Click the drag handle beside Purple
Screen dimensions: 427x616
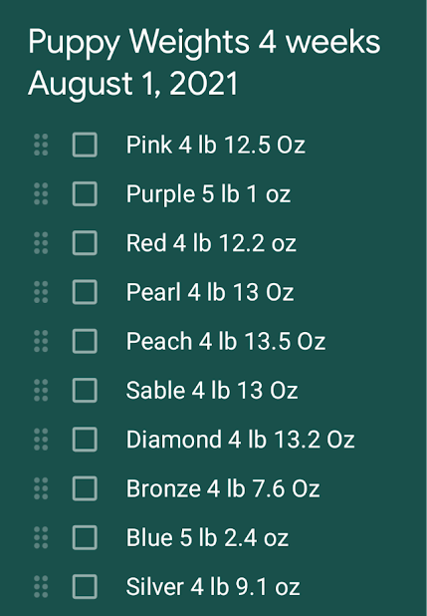[41, 194]
